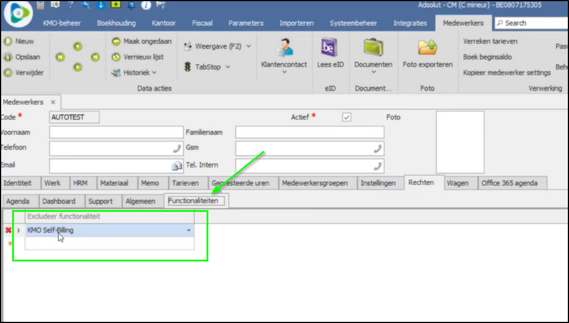569x323 pixels.
Task: Click the Documenten briefcase icon
Action: (x=373, y=47)
